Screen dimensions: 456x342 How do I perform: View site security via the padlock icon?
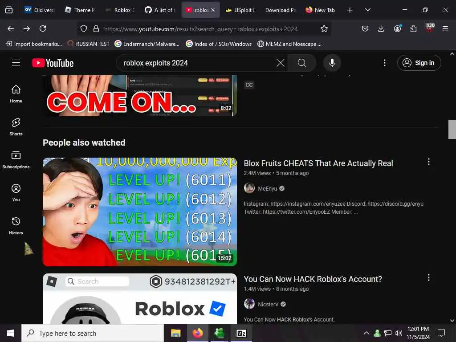[x=96, y=28]
